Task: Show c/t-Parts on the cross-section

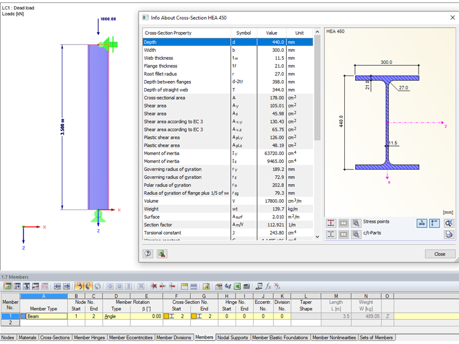Action: (x=331, y=234)
